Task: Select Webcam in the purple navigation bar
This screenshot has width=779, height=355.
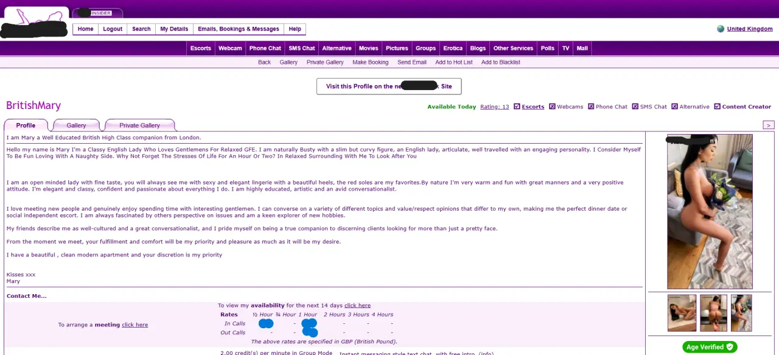Action: coord(230,48)
